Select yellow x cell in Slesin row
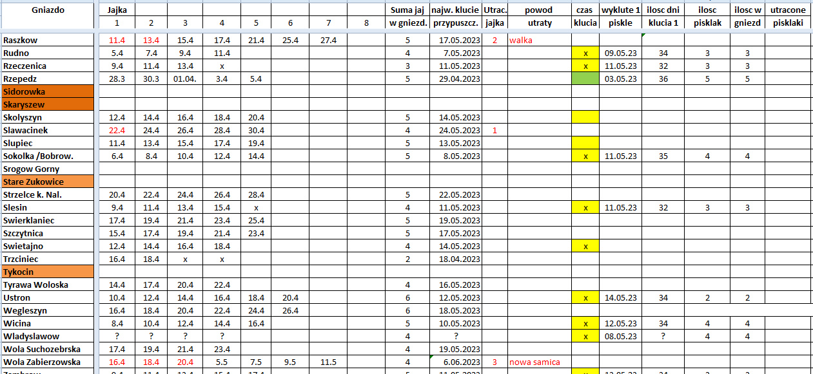813x374 pixels. pos(585,207)
